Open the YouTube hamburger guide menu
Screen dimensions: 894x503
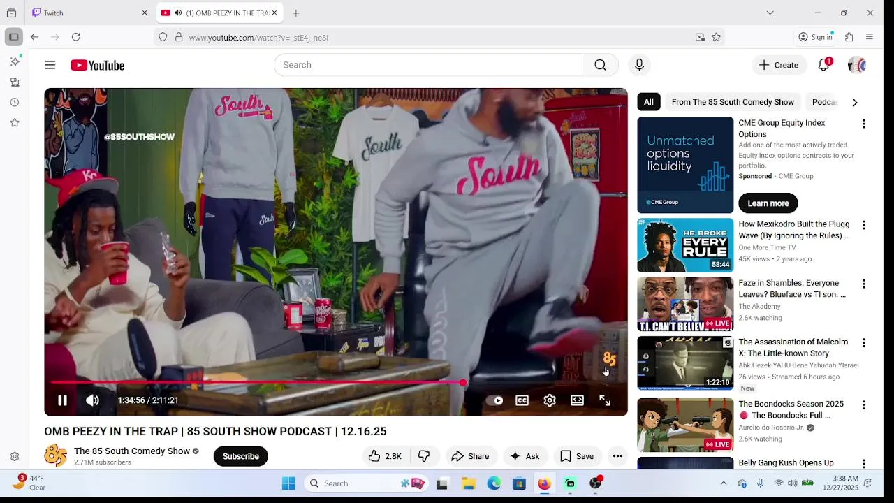click(x=50, y=65)
